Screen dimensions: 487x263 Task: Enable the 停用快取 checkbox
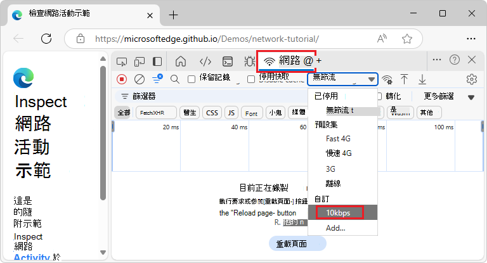click(x=251, y=79)
